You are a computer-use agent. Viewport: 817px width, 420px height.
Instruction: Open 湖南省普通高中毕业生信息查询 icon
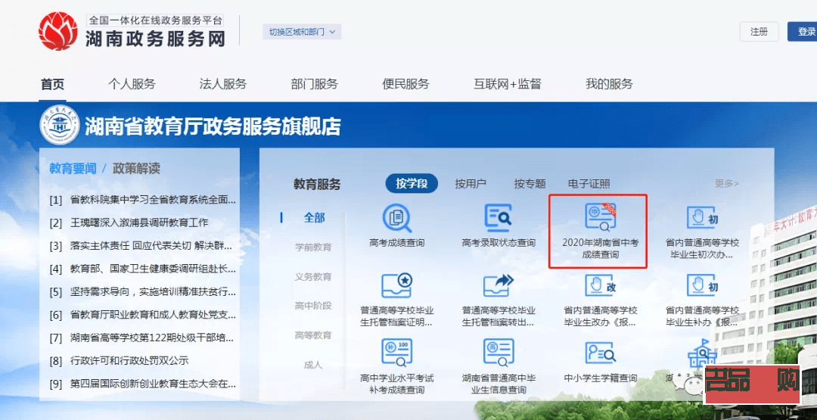coord(499,353)
